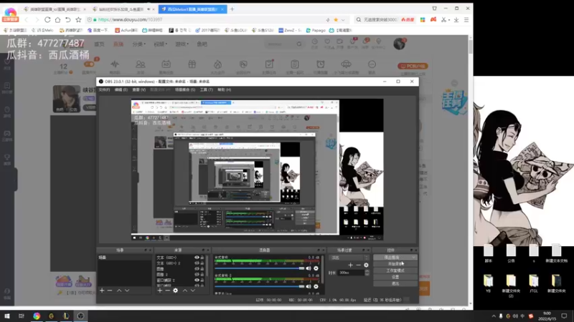The width and height of the screenshot is (574, 322).
Task: Move the source up with the sources up arrow
Action: tap(185, 291)
